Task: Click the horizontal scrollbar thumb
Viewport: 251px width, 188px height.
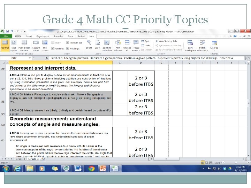Action: (166, 159)
